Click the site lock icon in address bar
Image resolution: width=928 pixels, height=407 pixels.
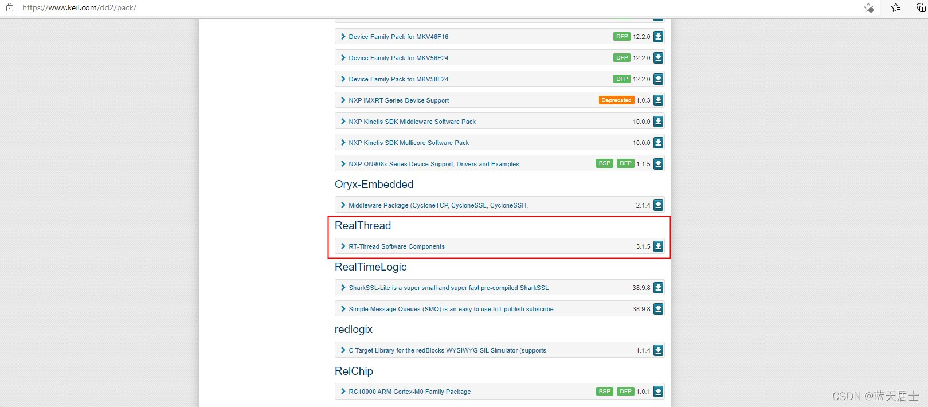tap(10, 8)
